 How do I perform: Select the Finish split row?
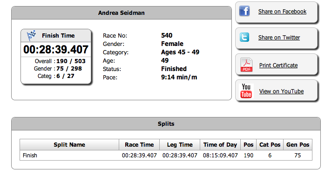(166, 156)
